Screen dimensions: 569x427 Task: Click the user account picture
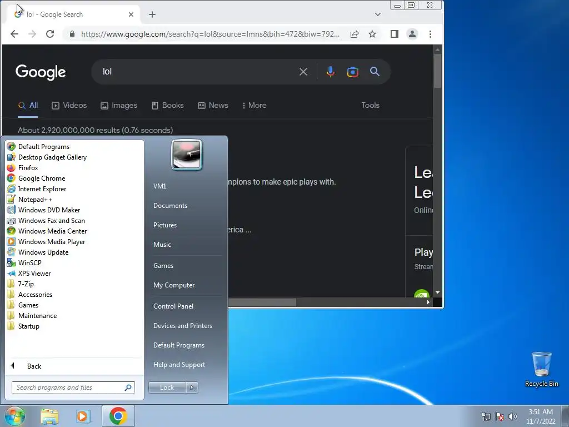click(187, 155)
